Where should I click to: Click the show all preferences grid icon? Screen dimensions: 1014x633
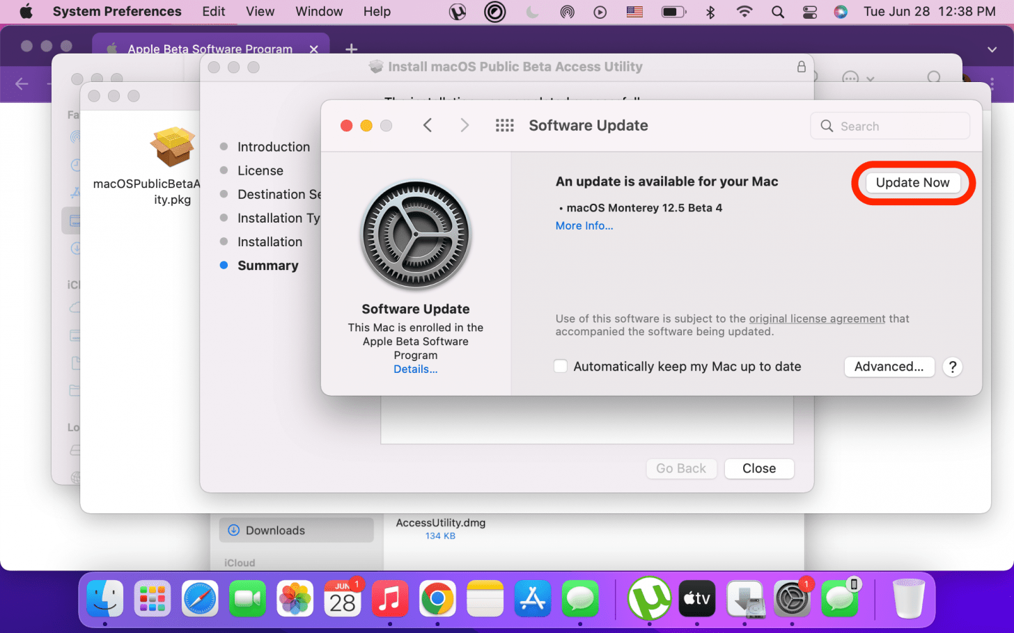pyautogui.click(x=504, y=126)
